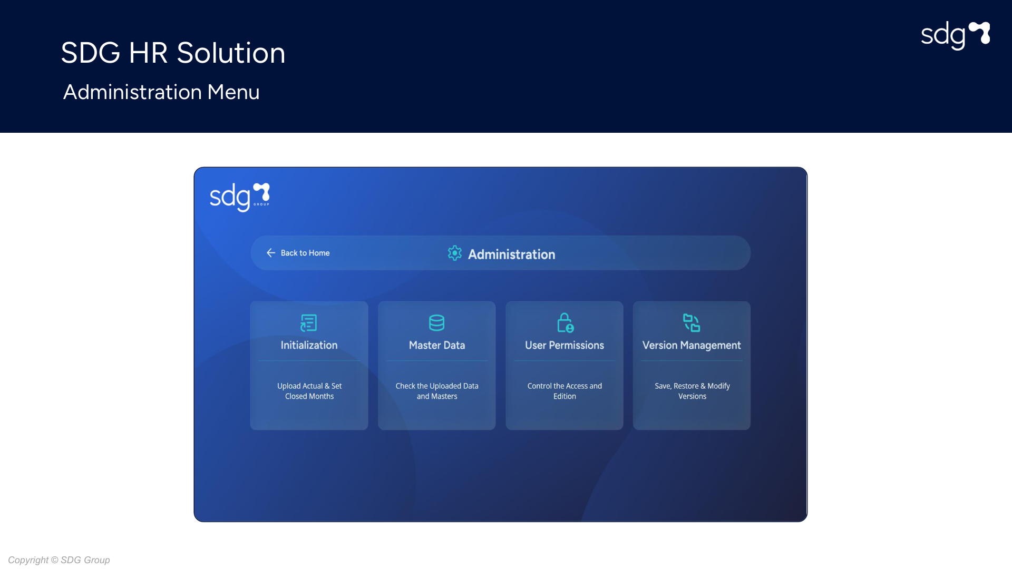Image resolution: width=1012 pixels, height=569 pixels.
Task: Click the Administration gear icon
Action: point(454,253)
